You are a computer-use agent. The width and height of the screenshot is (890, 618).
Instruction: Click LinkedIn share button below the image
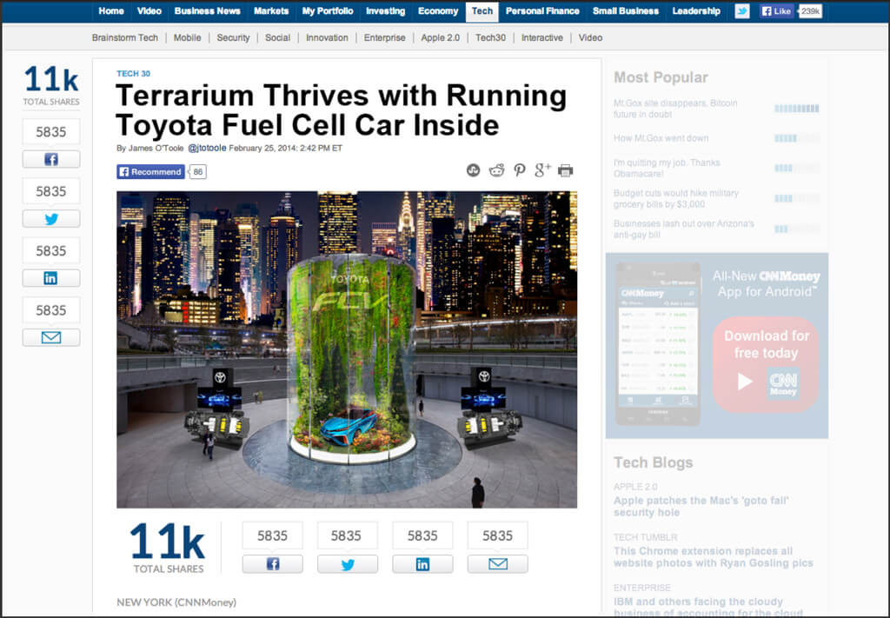coord(423,564)
